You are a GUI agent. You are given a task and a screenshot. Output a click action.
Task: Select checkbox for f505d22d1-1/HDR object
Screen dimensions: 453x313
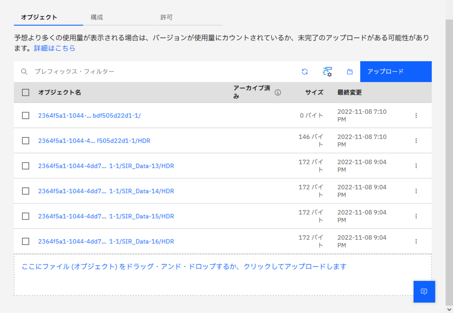[26, 141]
